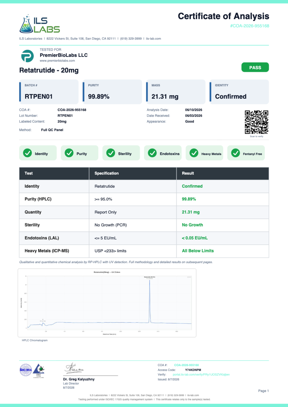Click the Heavy Metals checkmark icon
The width and height of the screenshot is (288, 407).
coord(194,153)
